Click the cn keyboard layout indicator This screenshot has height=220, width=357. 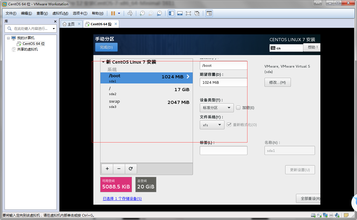(286, 48)
